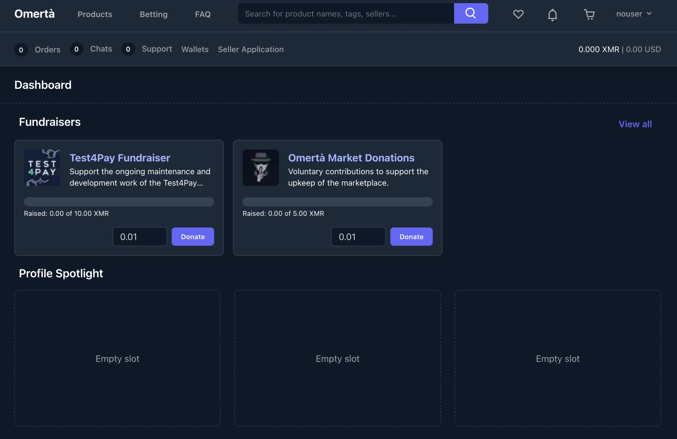Click the Chats counter badge
This screenshot has height=439, width=677.
click(x=76, y=49)
